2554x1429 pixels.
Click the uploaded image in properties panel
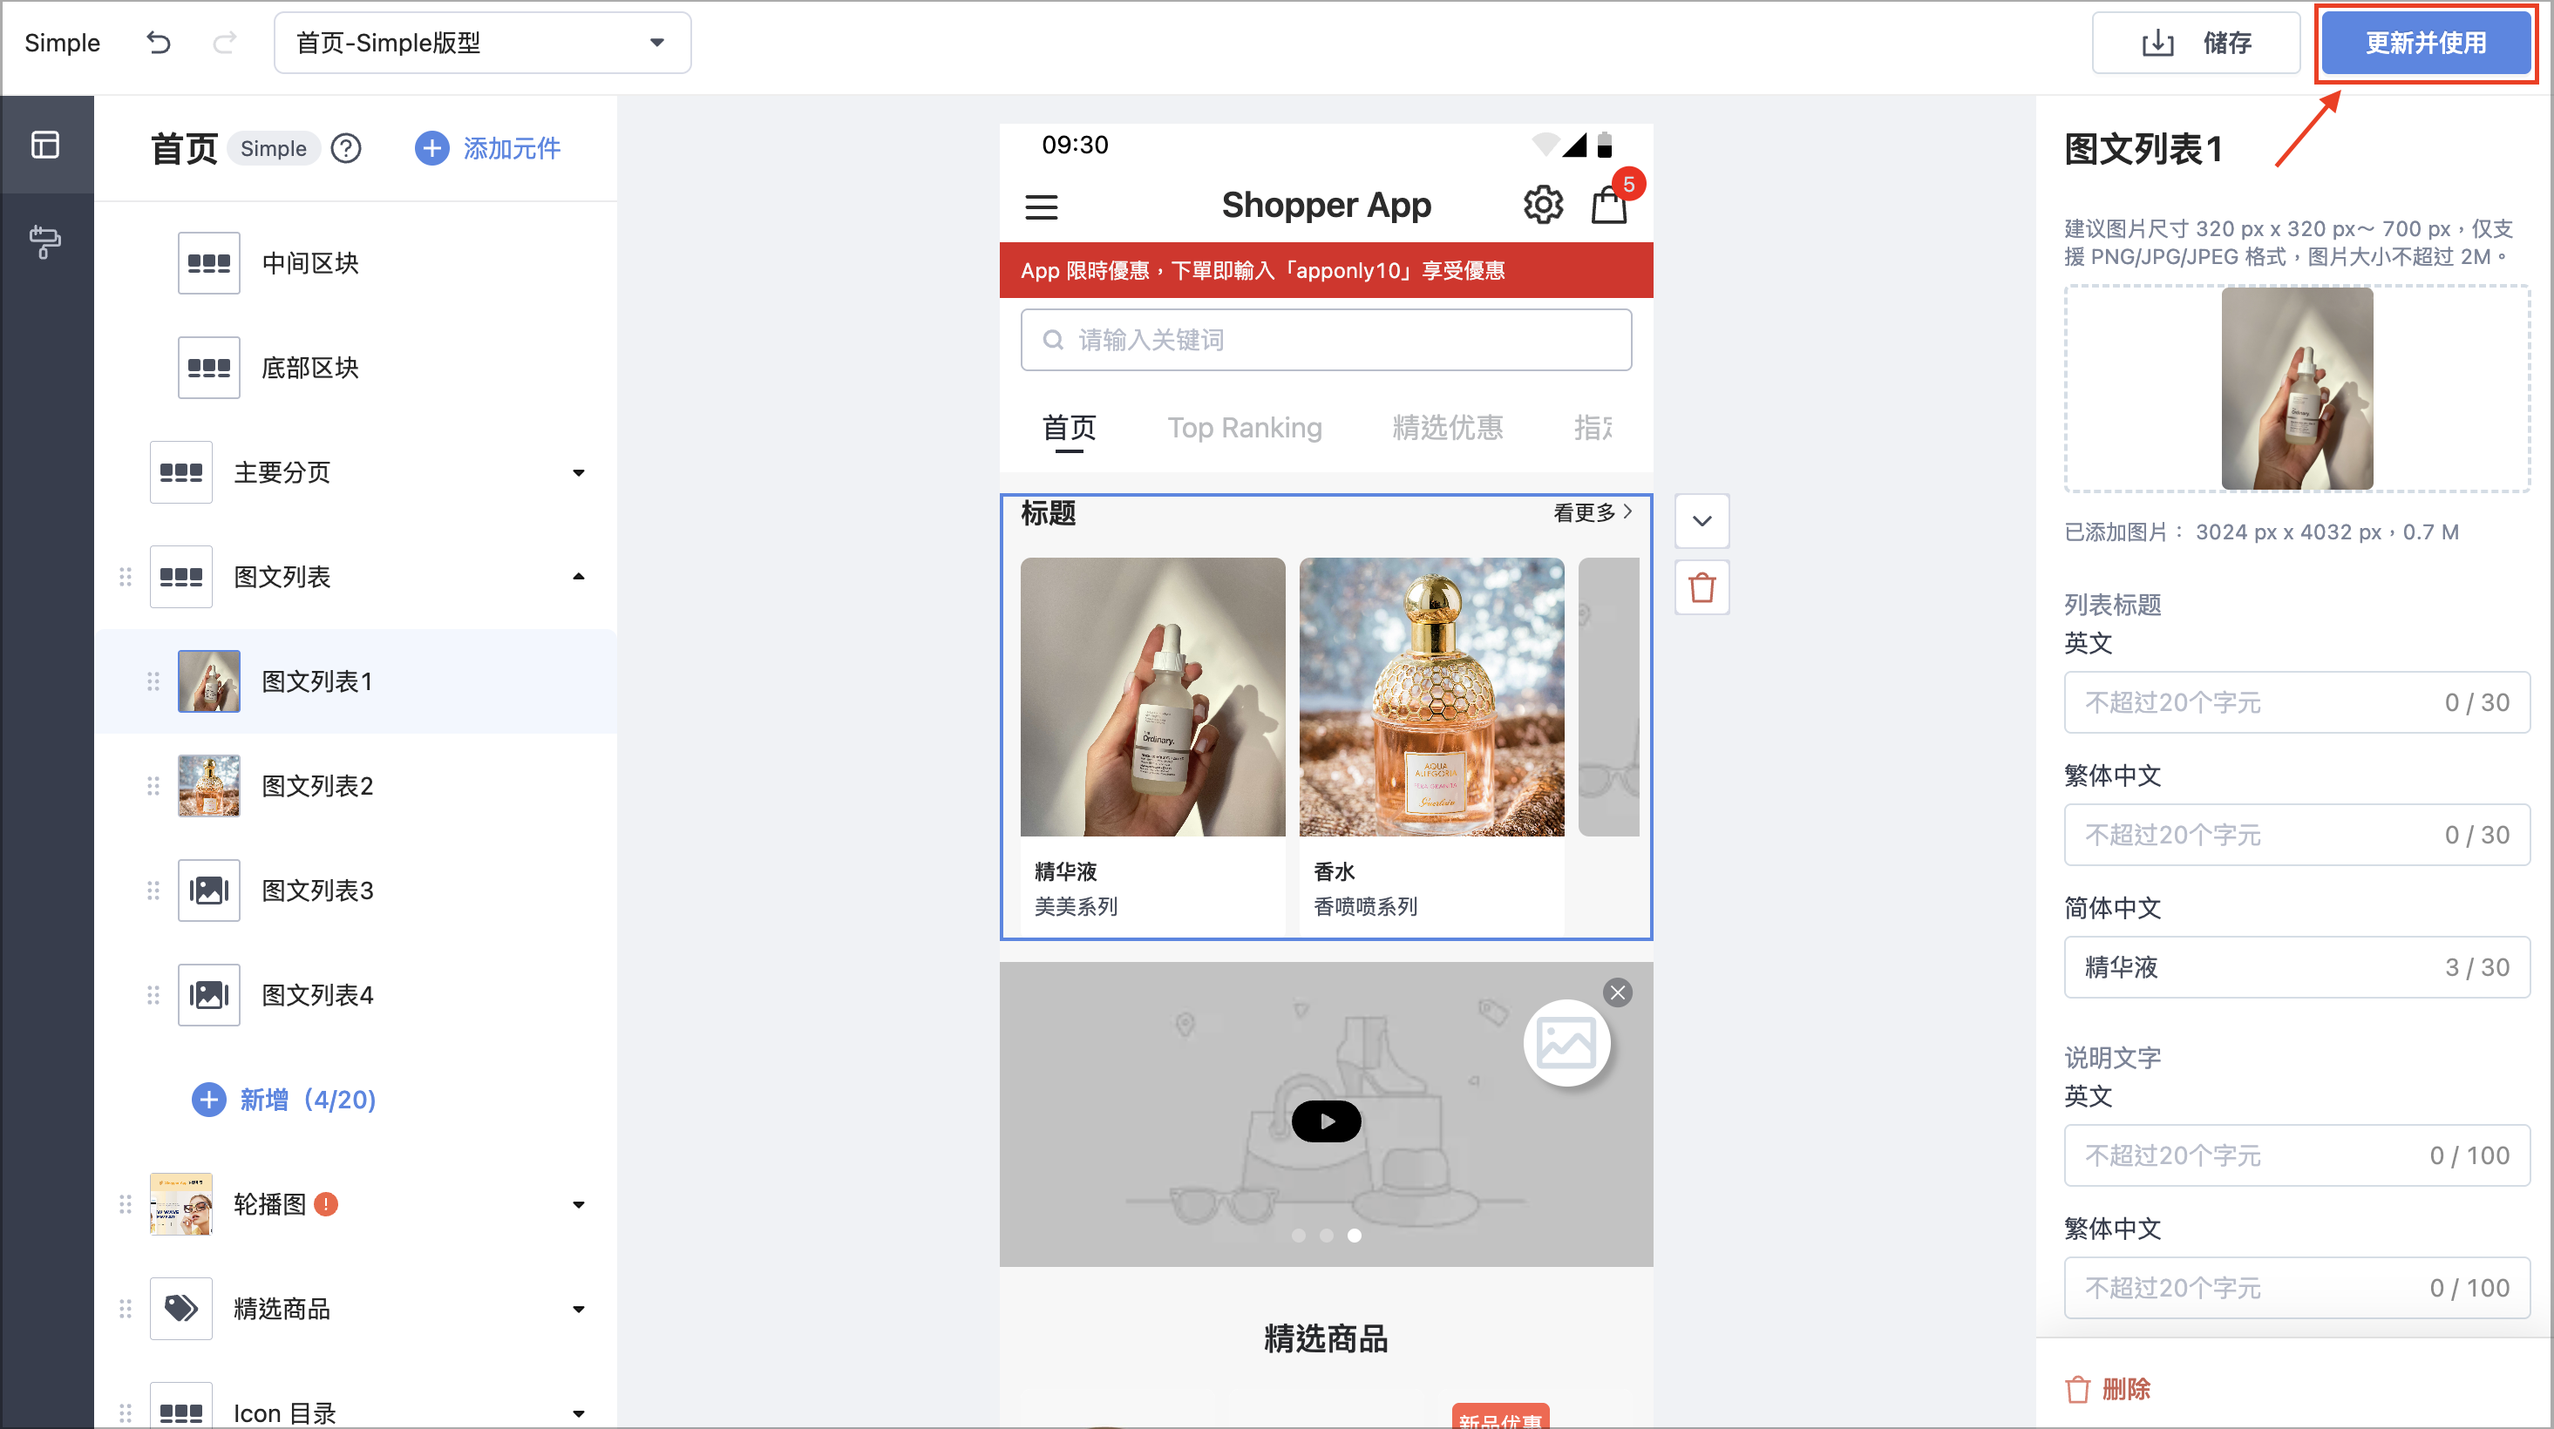click(x=2297, y=389)
